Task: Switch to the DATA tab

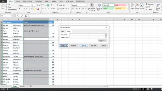Action: 47,1
